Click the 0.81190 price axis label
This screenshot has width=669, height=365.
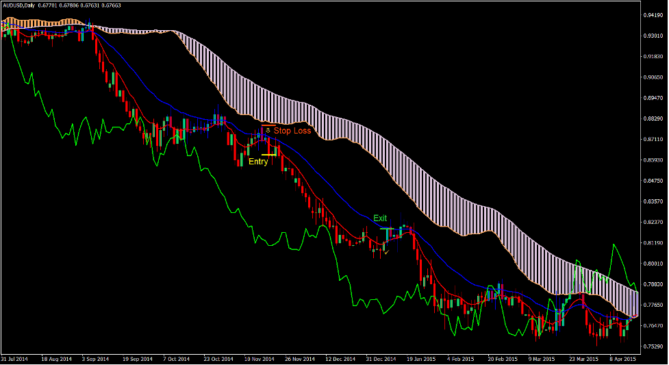[x=653, y=243]
